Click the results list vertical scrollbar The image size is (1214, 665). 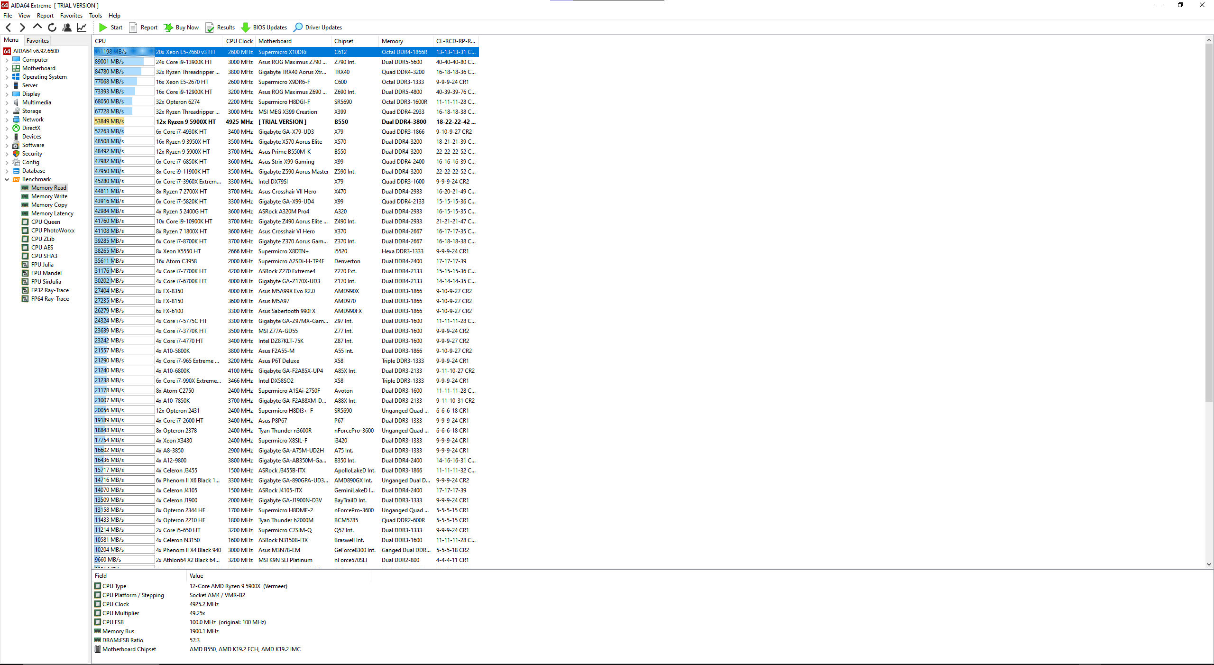coord(1209,223)
